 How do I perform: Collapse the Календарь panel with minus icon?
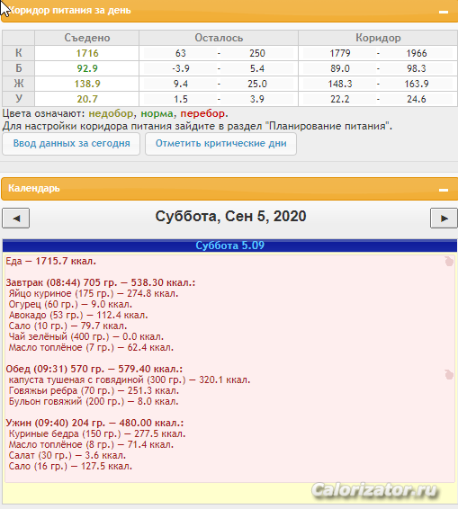point(444,190)
